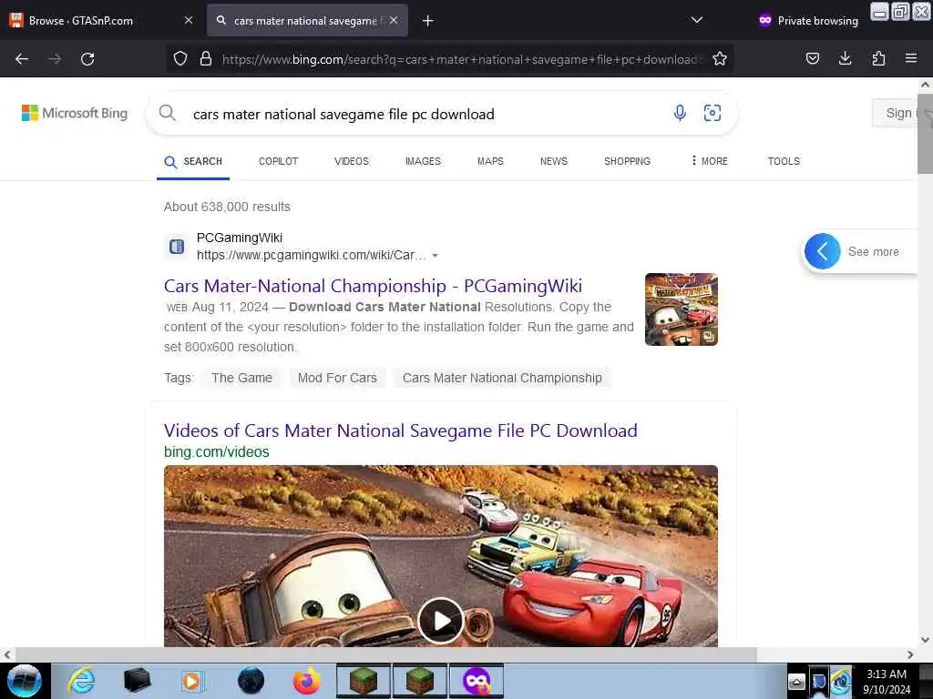The width and height of the screenshot is (933, 699).
Task: Expand the PCGamingWiki URL dropdown arrow
Action: [x=435, y=256]
